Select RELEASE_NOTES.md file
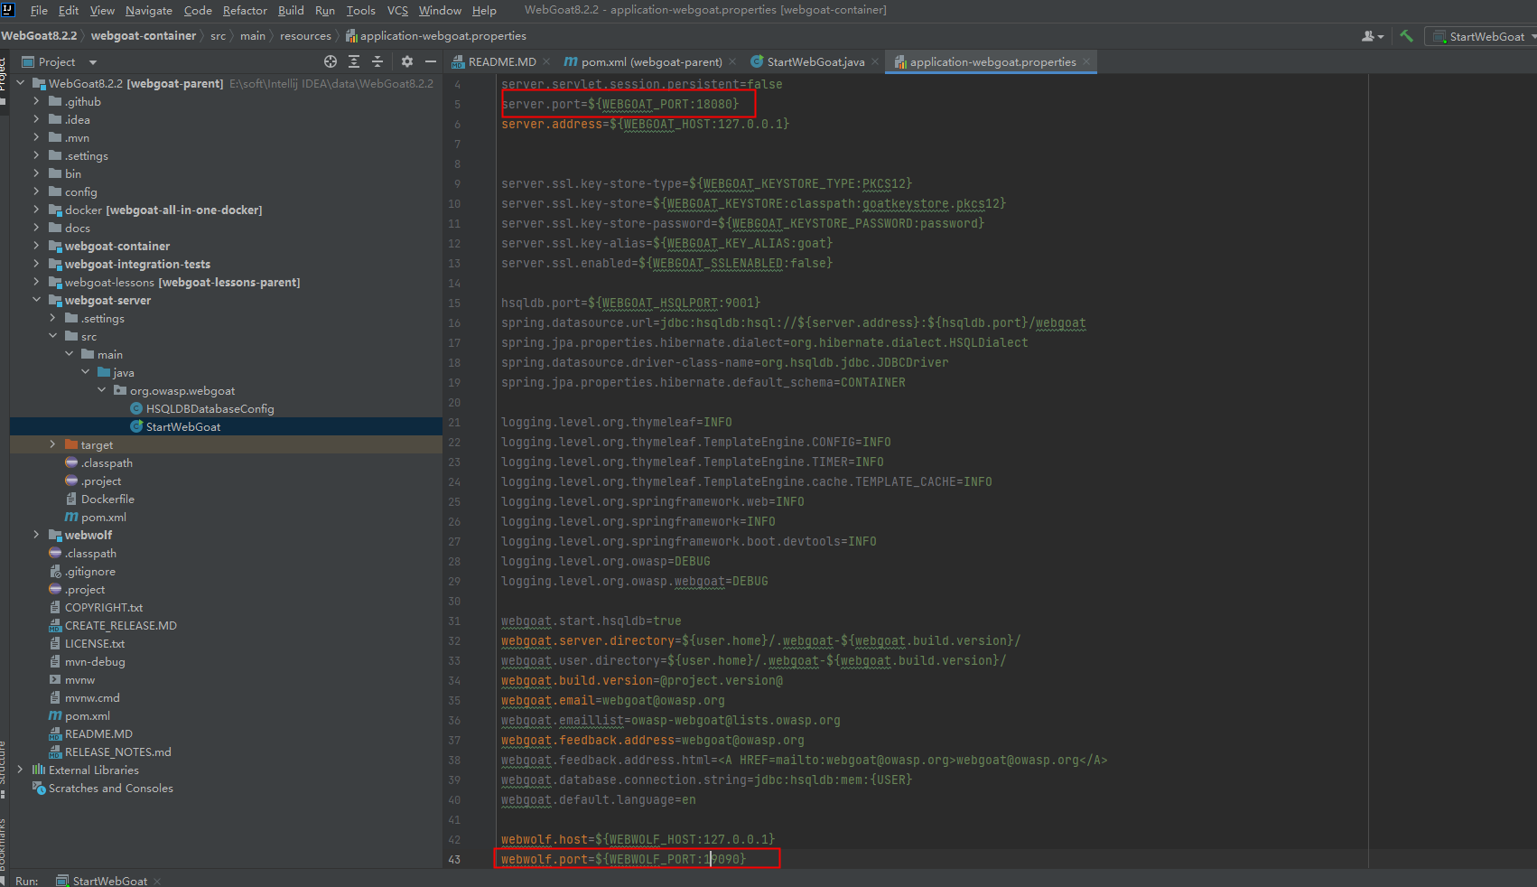 (x=117, y=752)
